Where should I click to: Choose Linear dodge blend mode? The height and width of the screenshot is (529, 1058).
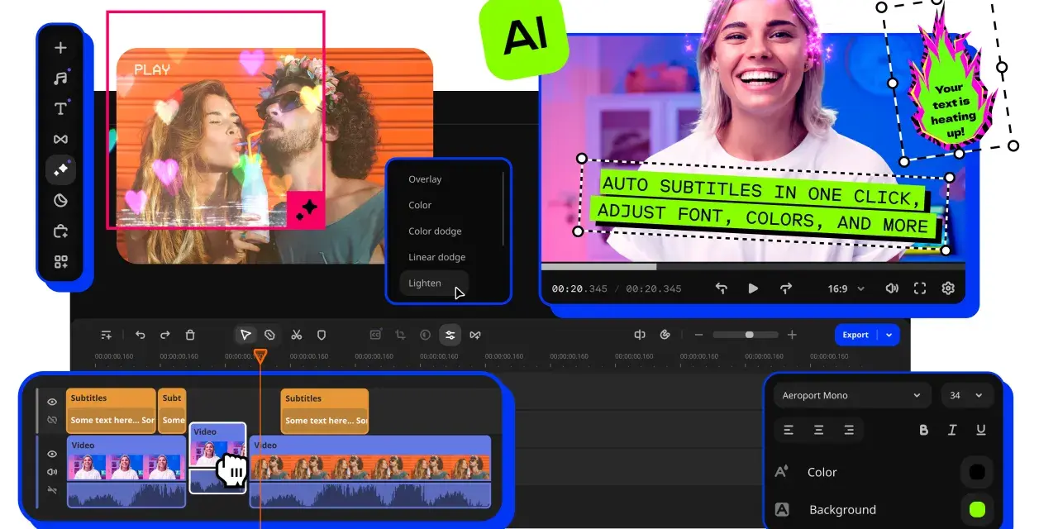(436, 257)
